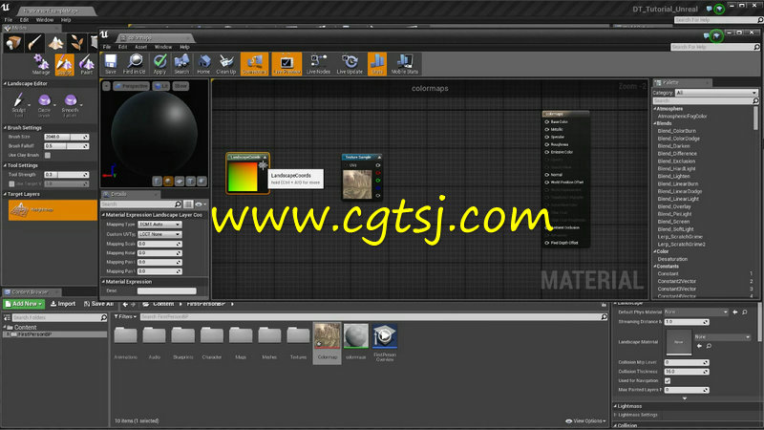The height and width of the screenshot is (430, 764).
Task: Select the LandscapeCoords node
Action: pos(247,173)
